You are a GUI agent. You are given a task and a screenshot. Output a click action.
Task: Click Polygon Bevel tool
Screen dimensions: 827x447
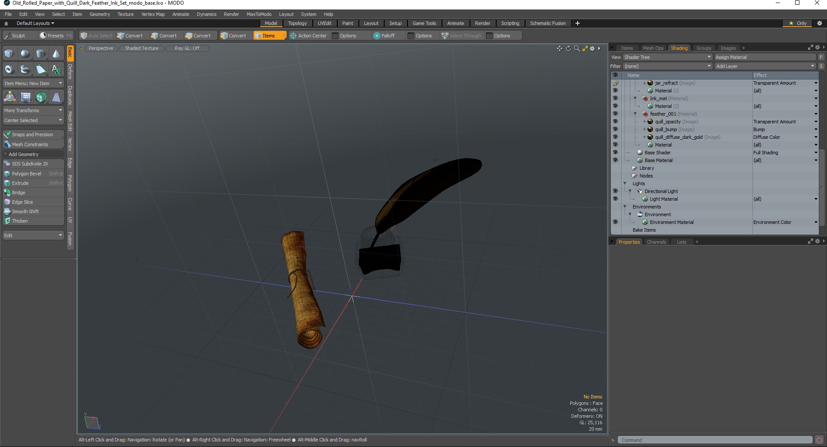(34, 174)
